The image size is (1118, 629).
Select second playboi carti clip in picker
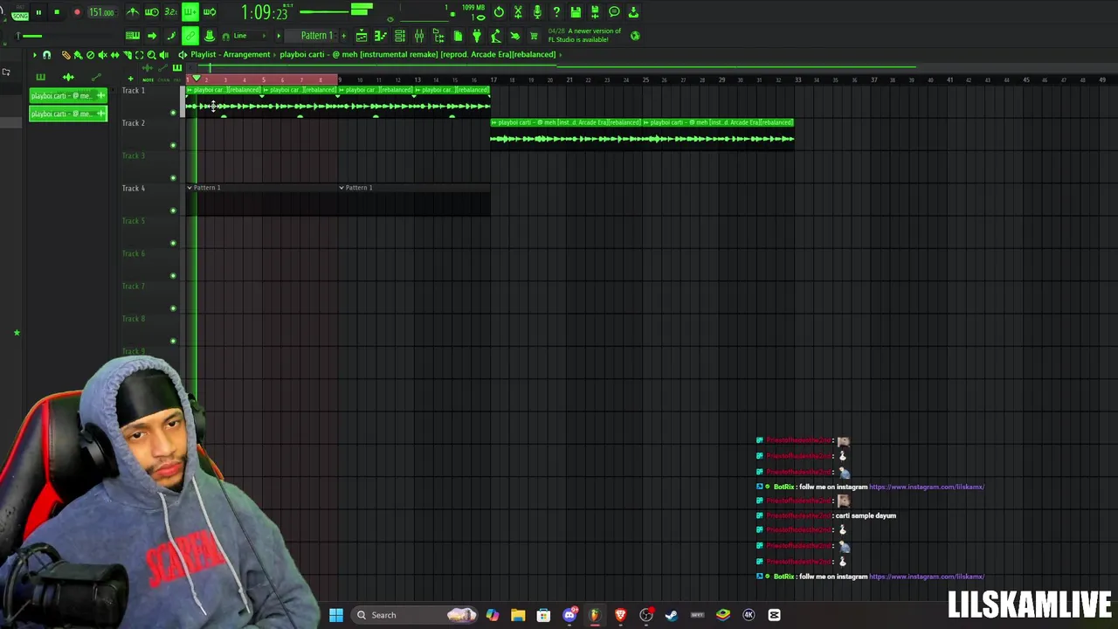tap(68, 114)
